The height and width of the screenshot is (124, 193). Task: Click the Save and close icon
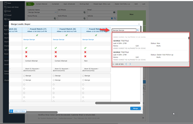(x=5, y=7)
